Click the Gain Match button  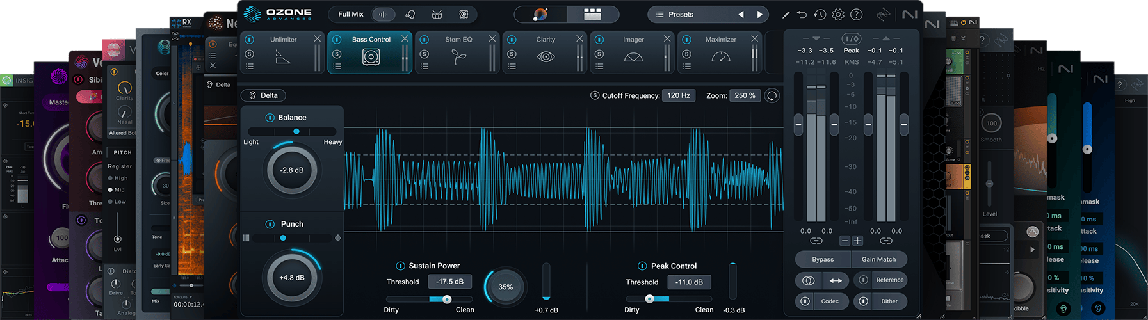tap(879, 259)
